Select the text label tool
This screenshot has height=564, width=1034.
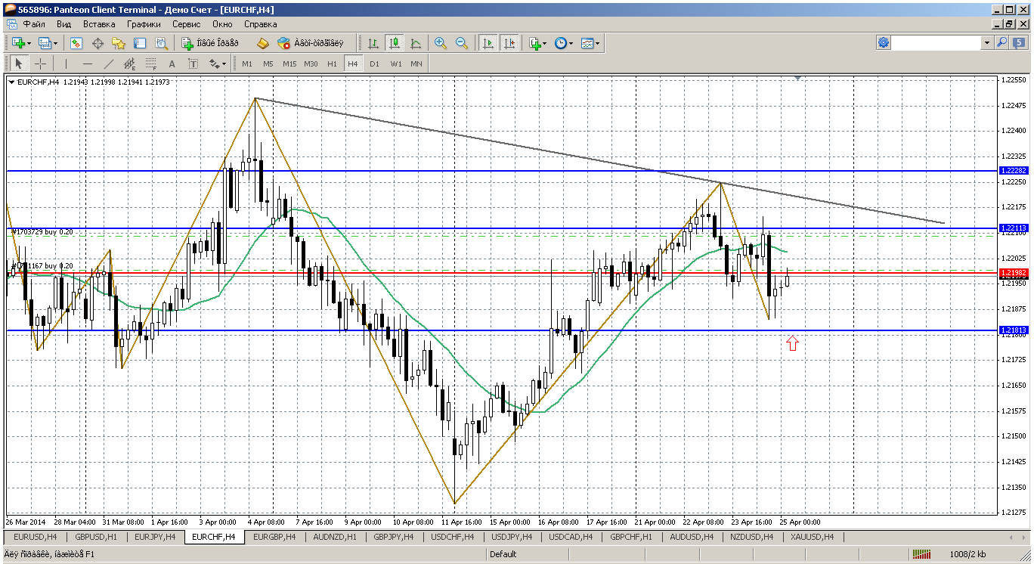(x=193, y=64)
